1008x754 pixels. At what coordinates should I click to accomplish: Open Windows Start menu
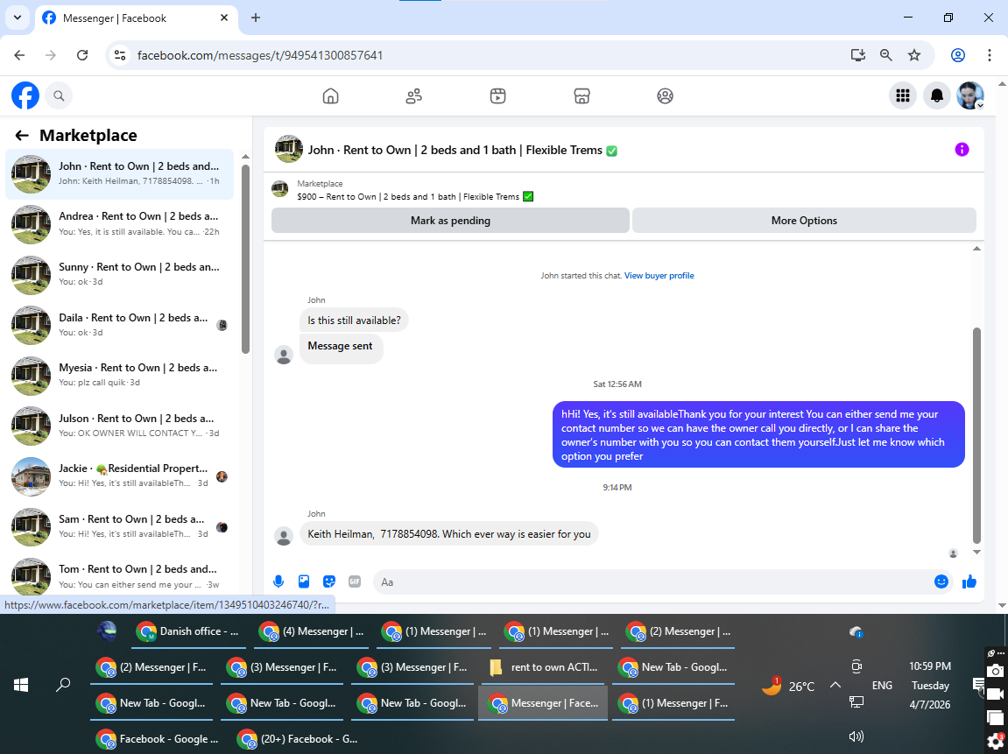click(21, 685)
